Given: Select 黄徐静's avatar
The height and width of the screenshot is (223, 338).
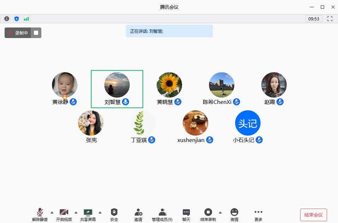Looking at the screenshot, I should coord(65,85).
